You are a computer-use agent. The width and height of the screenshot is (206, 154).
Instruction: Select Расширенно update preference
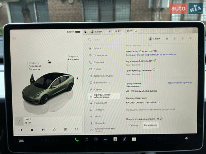pos(151,125)
